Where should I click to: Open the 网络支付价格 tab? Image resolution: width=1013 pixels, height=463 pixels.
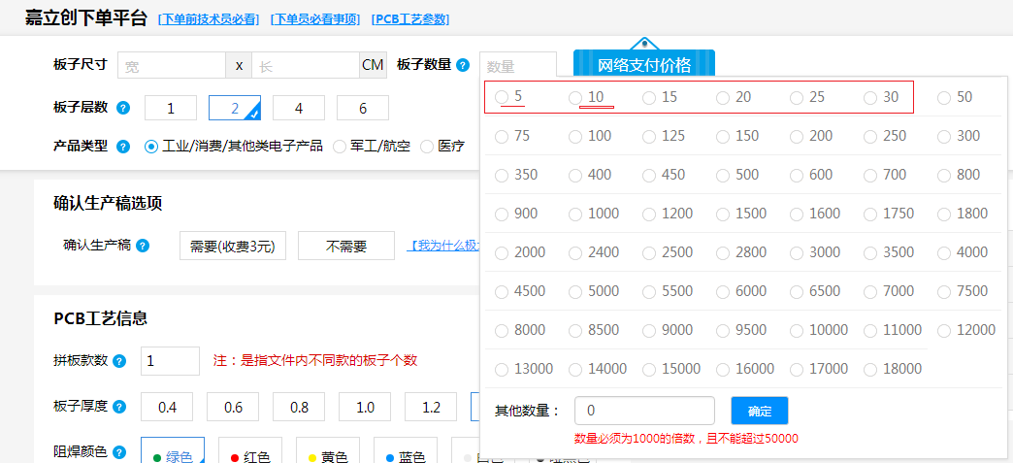[x=643, y=65]
